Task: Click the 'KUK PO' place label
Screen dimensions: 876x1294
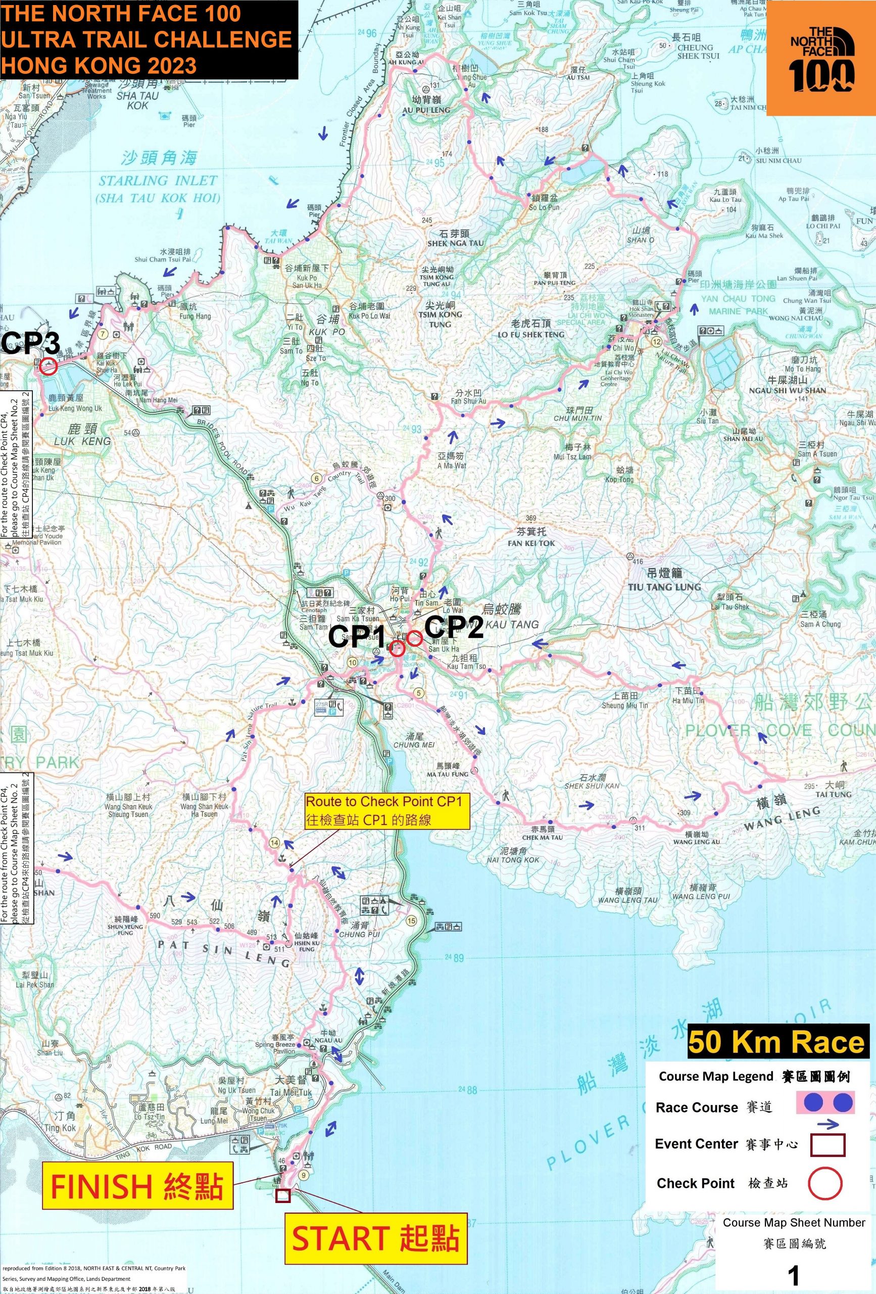Action: point(327,332)
